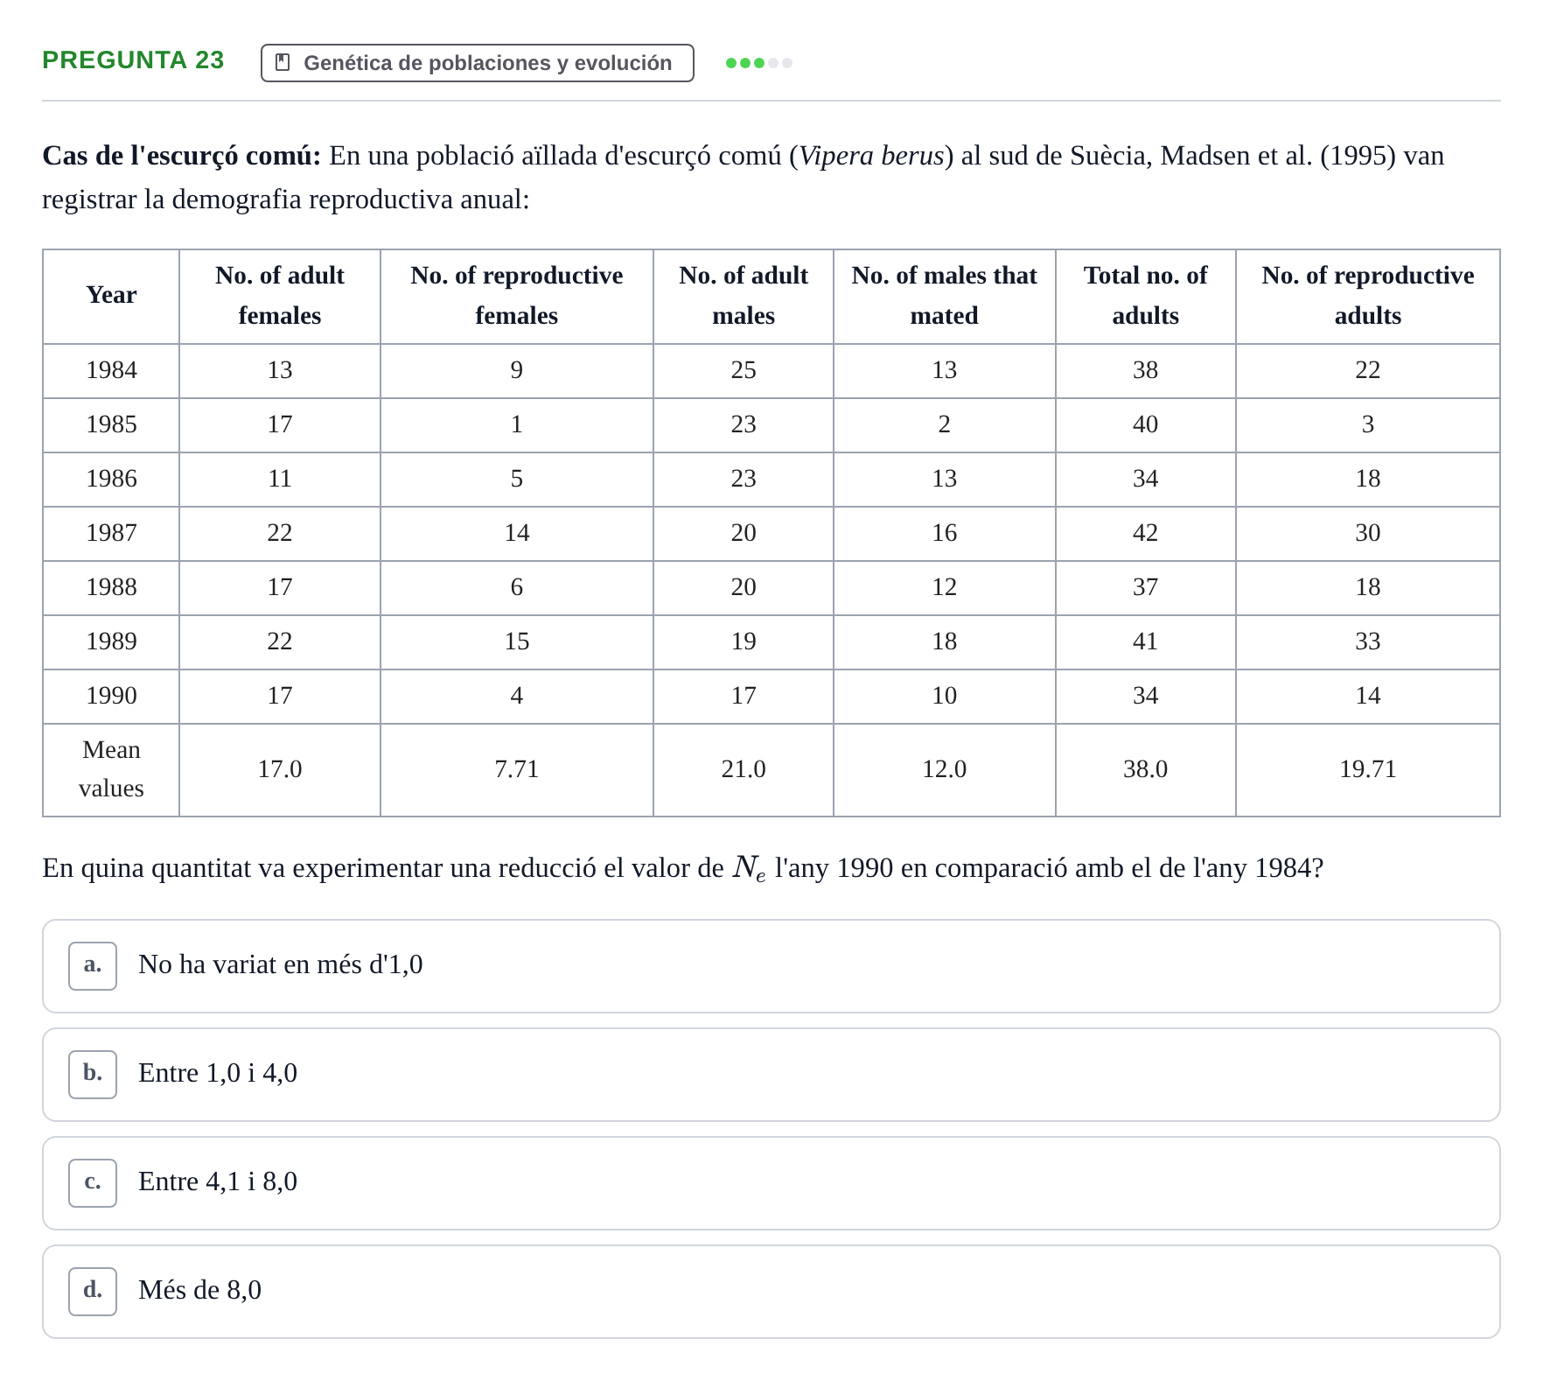Click the 'Genética de poblaciones y evolución' tag
Image resolution: width=1543 pixels, height=1381 pixels.
[478, 63]
